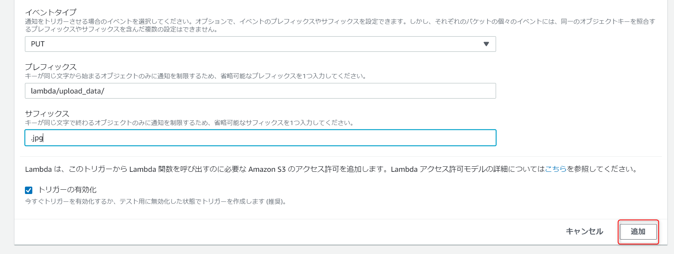Screen dimensions: 674x254
Task: Click the trigger enable hint text (推奨)
Action: coord(156,201)
